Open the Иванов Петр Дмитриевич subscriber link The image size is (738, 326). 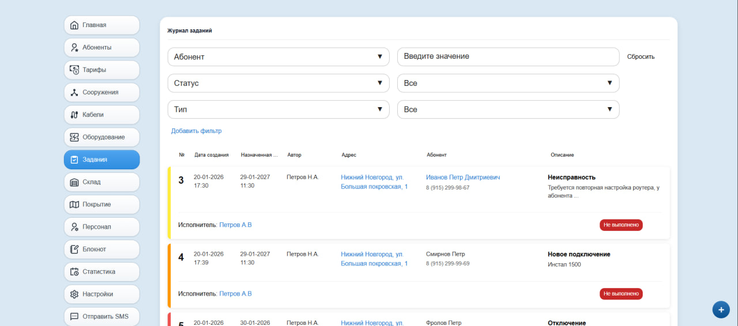[463, 177]
